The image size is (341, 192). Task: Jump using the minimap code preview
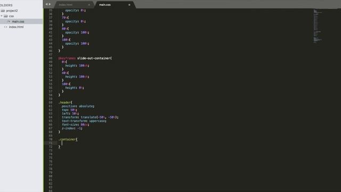(318, 26)
